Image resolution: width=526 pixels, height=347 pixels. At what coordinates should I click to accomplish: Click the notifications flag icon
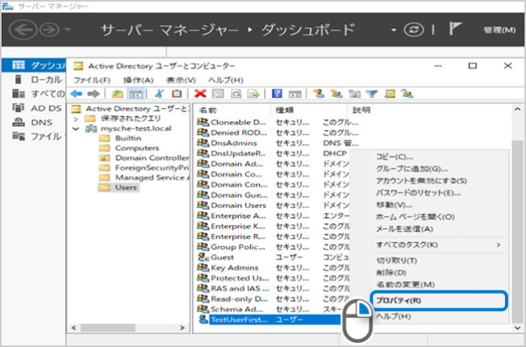click(x=455, y=29)
